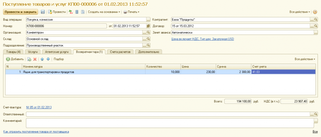This screenshot has height=137, width=321.
Task: Click the magnifier icon next to Склад
Action: tap(149, 39)
